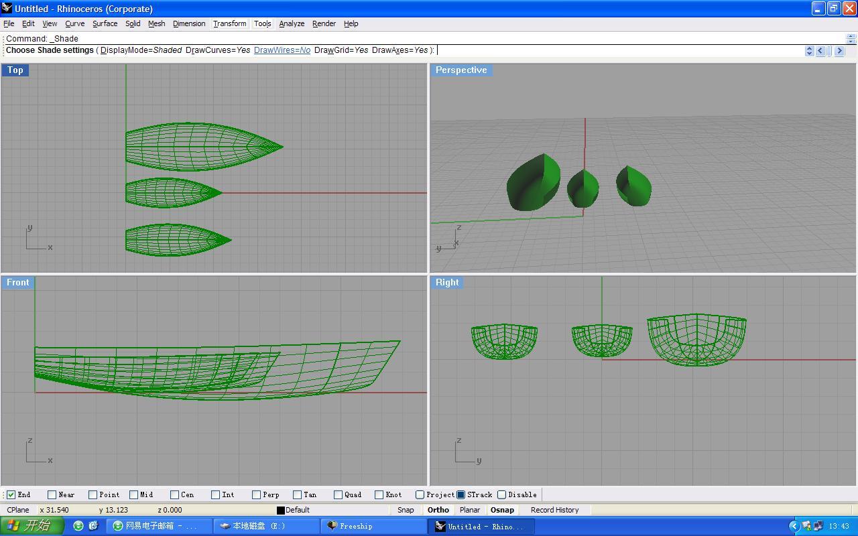Disable the End object snap checkbox

[11, 495]
